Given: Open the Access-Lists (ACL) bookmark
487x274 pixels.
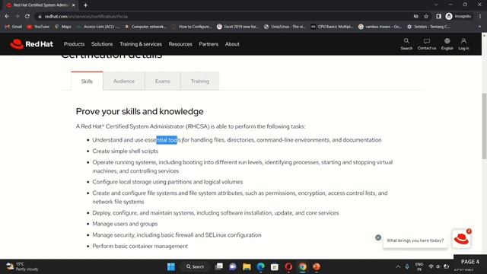Looking at the screenshot, I should tap(98, 27).
